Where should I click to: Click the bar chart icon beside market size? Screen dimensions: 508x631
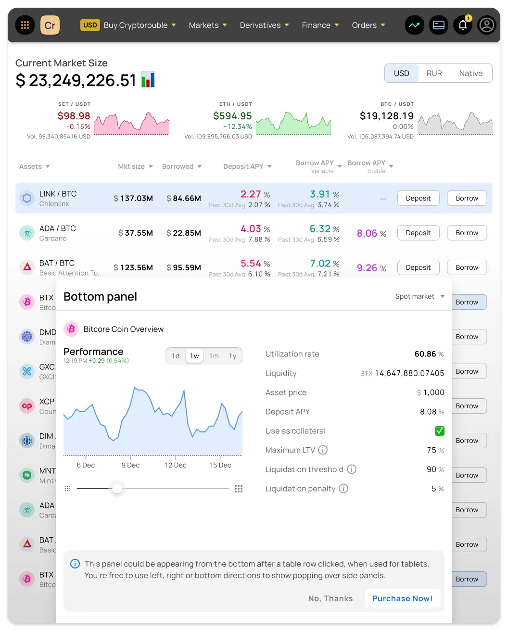click(148, 80)
